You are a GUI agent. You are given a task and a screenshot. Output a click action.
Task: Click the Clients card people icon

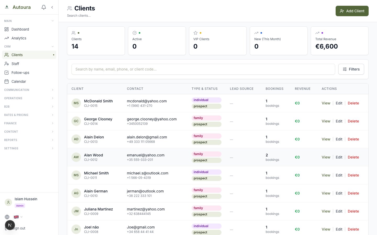coord(74,33)
